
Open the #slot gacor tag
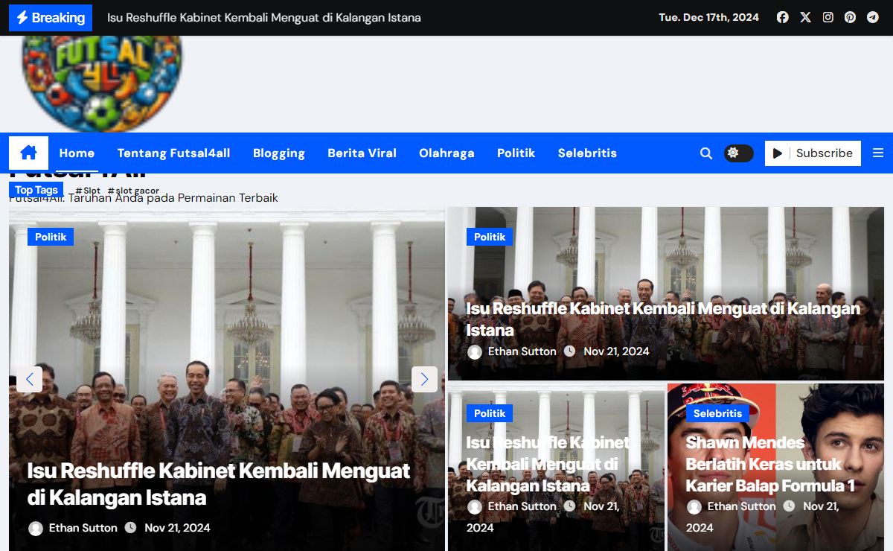coord(134,191)
